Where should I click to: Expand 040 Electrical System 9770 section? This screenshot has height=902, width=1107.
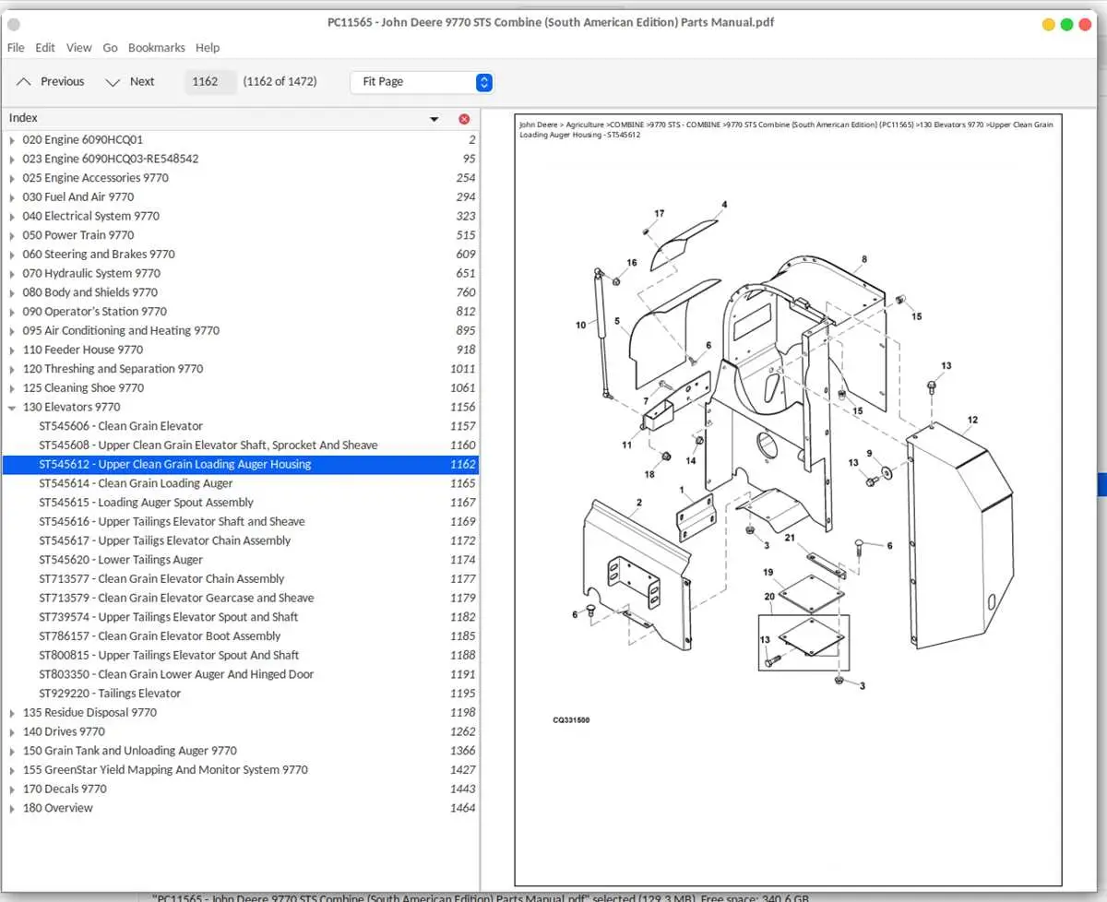coord(12,217)
